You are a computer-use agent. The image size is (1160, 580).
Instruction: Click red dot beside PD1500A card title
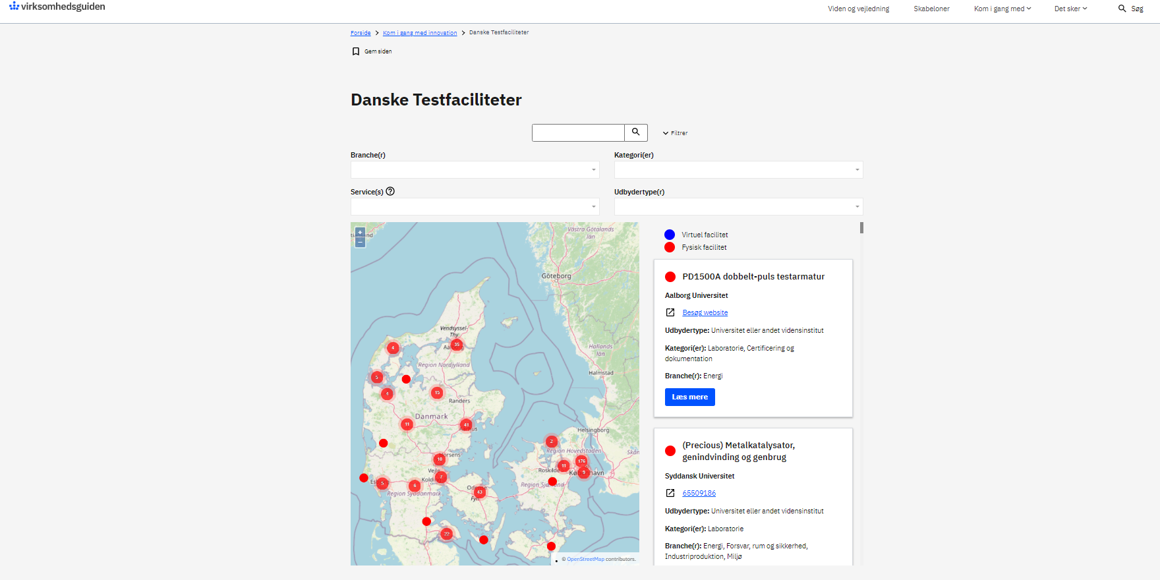point(670,277)
